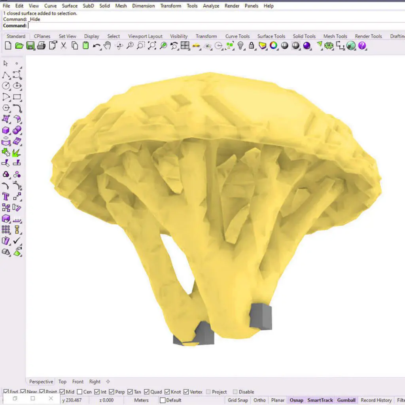The height and width of the screenshot is (405, 405).
Task: Enable the Cen object snap checkbox
Action: tap(80, 392)
